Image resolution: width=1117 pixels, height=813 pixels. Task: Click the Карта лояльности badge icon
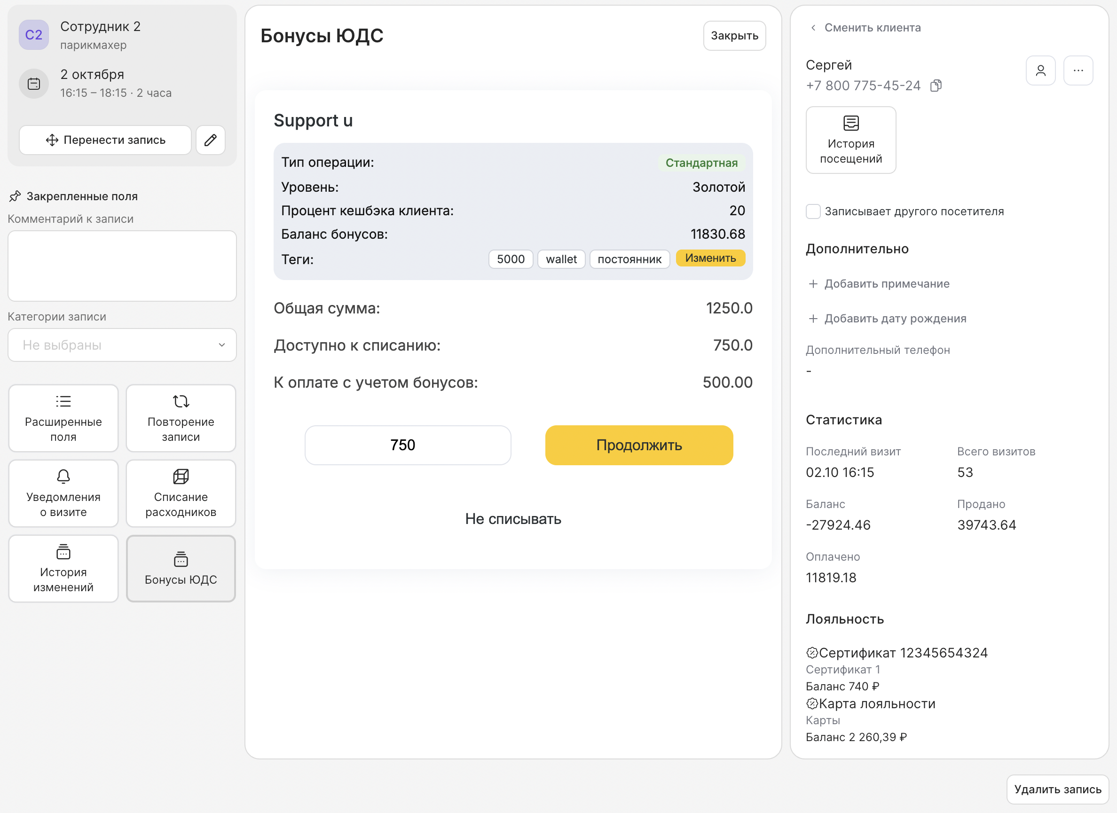811,704
